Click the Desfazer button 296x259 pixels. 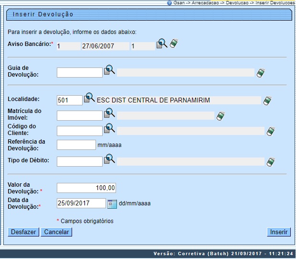click(23, 232)
